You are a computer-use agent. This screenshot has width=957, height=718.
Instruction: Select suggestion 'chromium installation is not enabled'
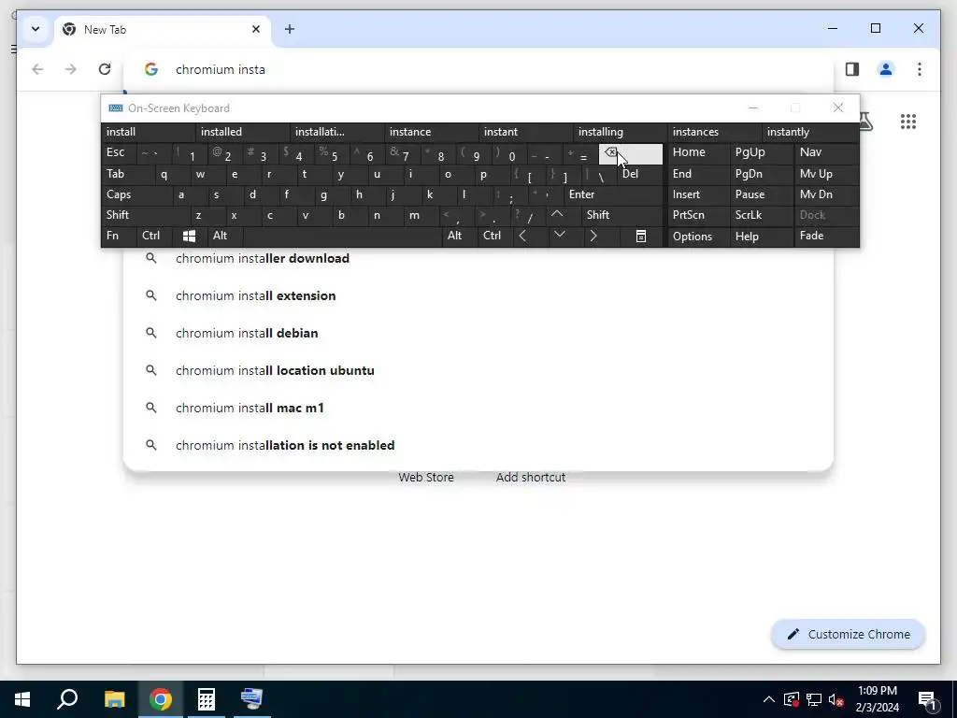[x=478, y=445]
